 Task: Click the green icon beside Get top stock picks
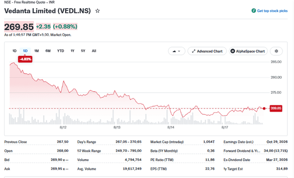pyautogui.click(x=254, y=11)
